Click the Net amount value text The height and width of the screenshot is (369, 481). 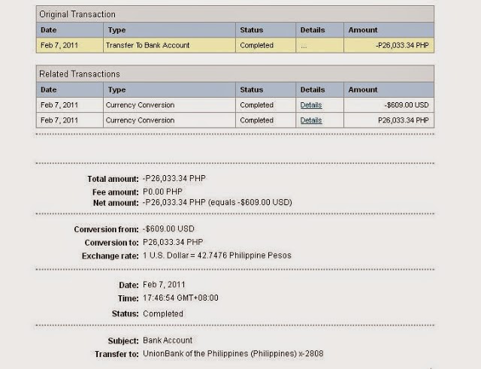pos(217,202)
